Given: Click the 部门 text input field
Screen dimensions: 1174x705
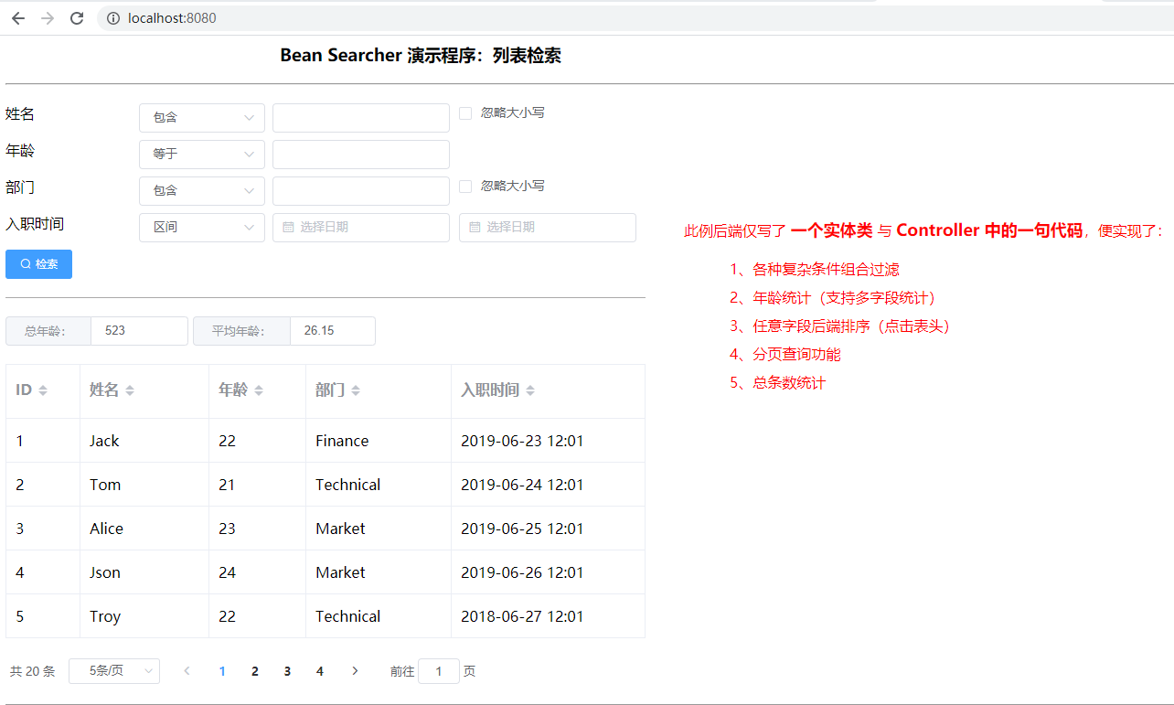Looking at the screenshot, I should tap(361, 191).
